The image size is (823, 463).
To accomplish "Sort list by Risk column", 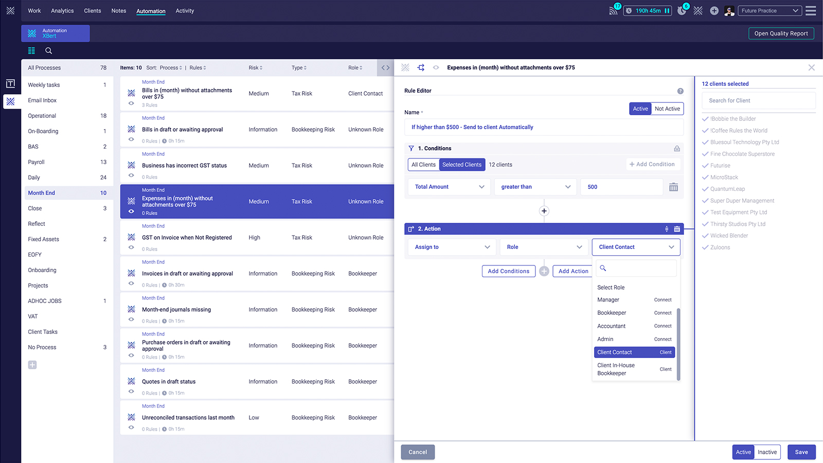I will tap(256, 68).
